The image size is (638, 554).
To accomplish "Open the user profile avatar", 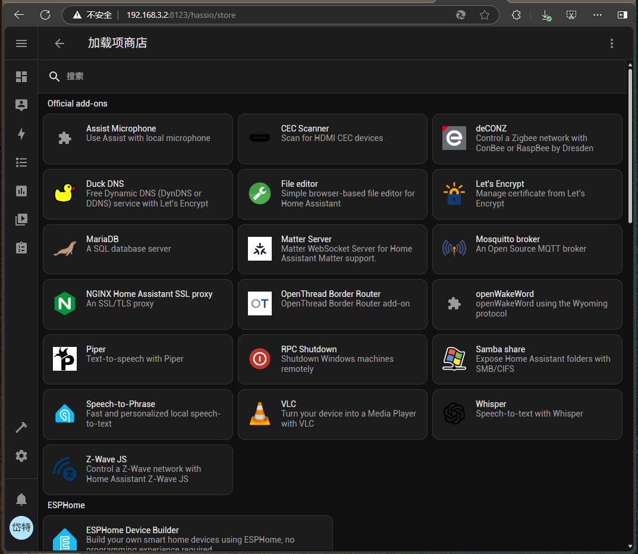I will [21, 528].
